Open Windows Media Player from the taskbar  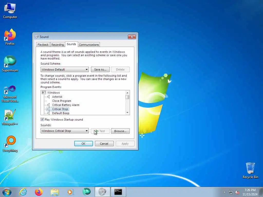pos(70,192)
